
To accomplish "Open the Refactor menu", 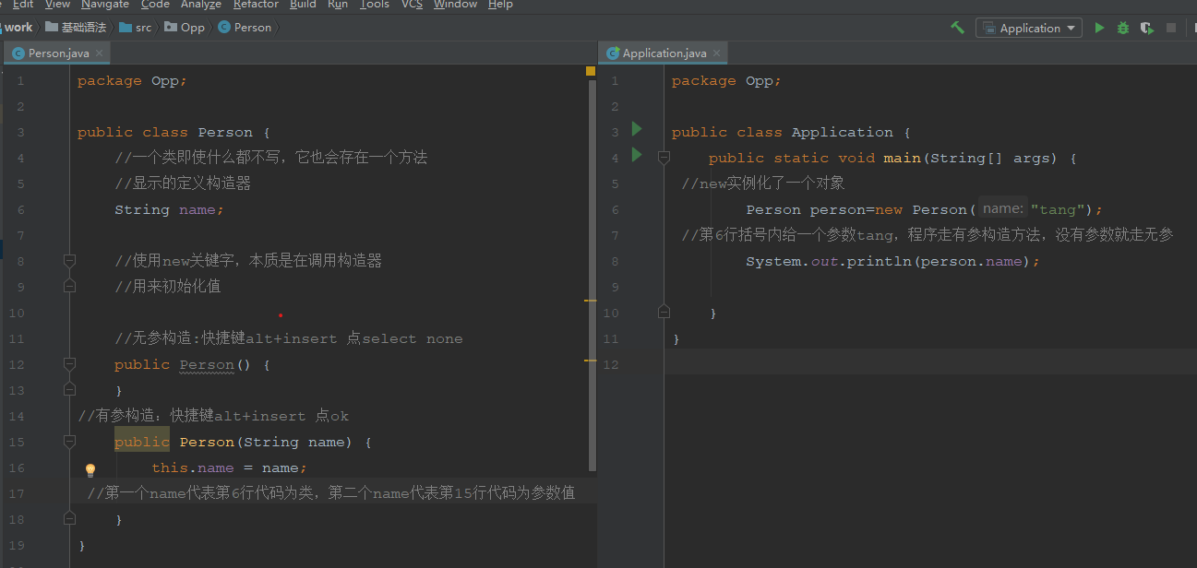I will coord(256,5).
